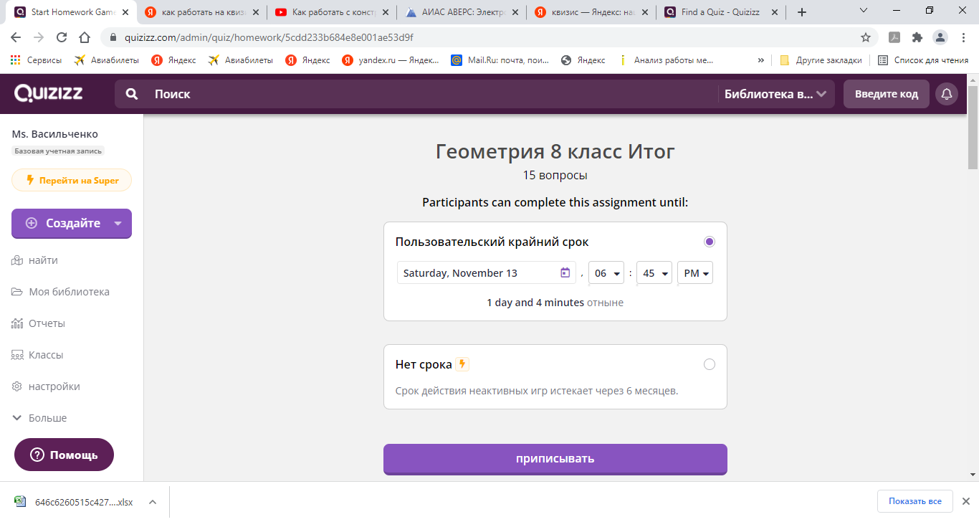The image size is (979, 522).
Task: Expand the Создайте dropdown arrow
Action: (x=118, y=223)
